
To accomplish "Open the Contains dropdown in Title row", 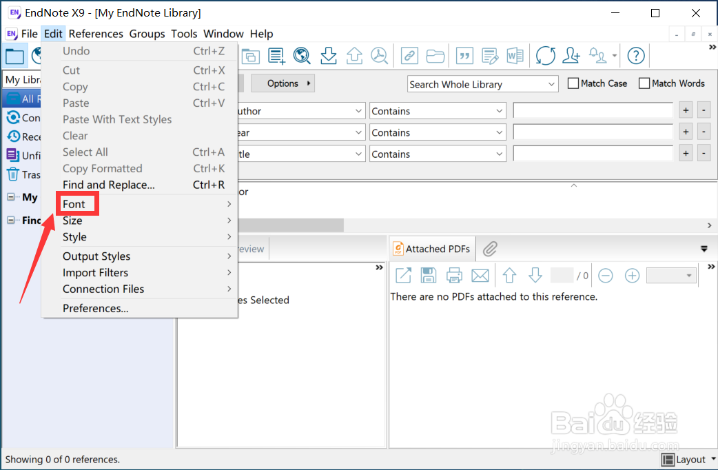I will click(x=438, y=154).
